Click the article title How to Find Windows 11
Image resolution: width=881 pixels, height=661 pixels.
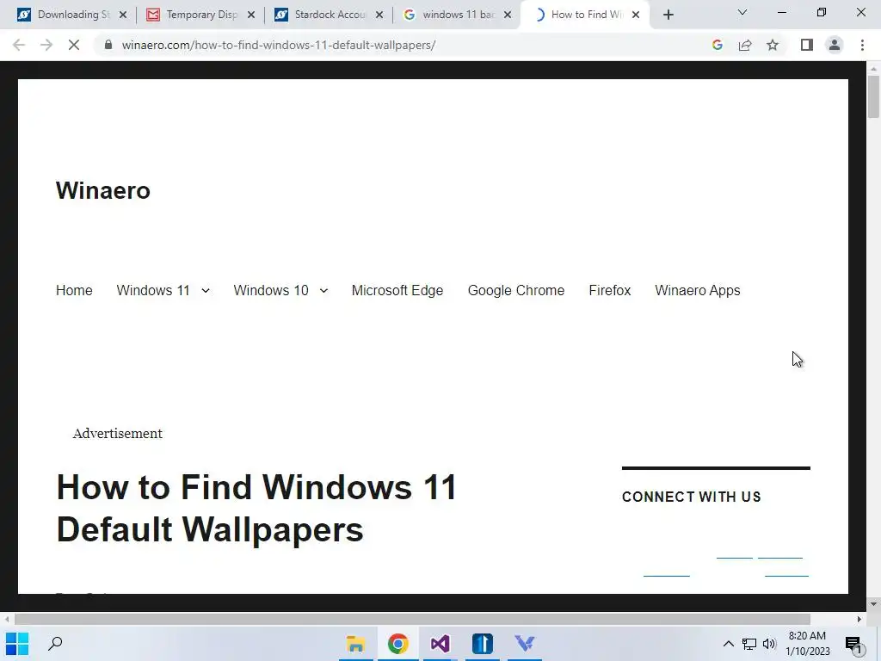(256, 508)
